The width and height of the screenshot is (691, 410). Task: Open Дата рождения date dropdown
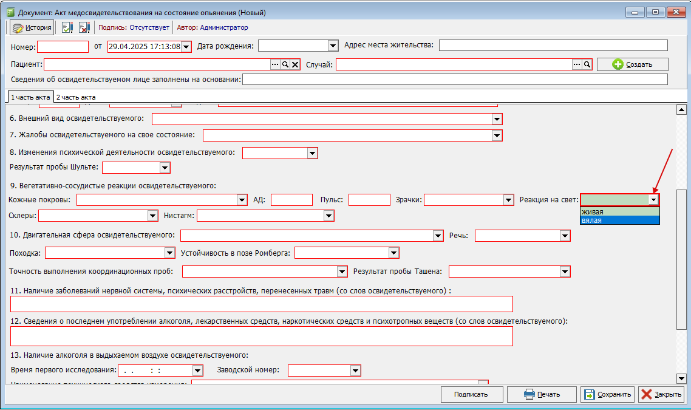pos(333,46)
